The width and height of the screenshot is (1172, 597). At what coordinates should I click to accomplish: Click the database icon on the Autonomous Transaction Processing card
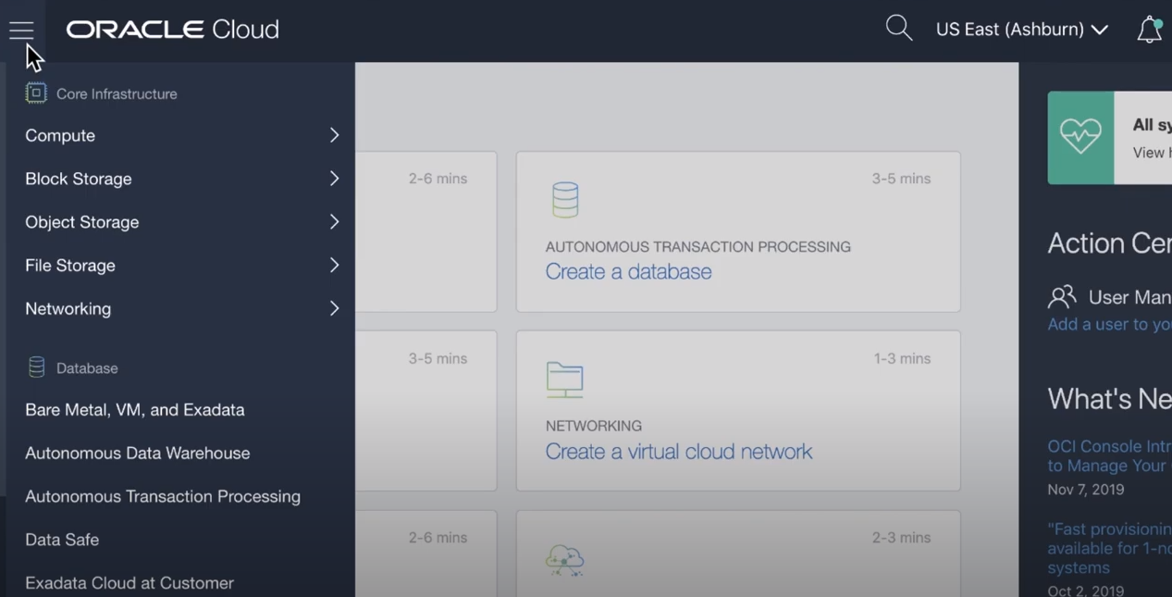(565, 199)
